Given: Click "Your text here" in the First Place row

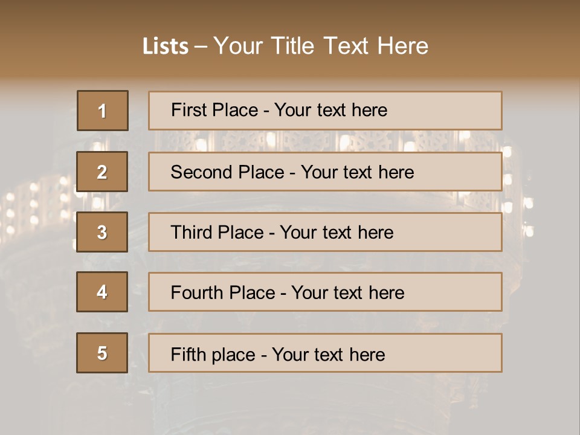Looking at the screenshot, I should [x=330, y=110].
